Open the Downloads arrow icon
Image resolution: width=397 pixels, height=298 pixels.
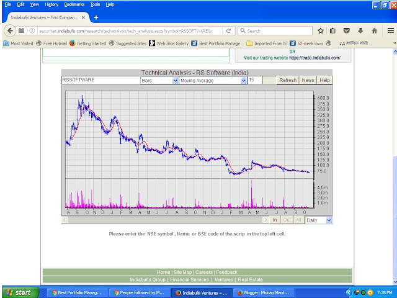(360, 31)
